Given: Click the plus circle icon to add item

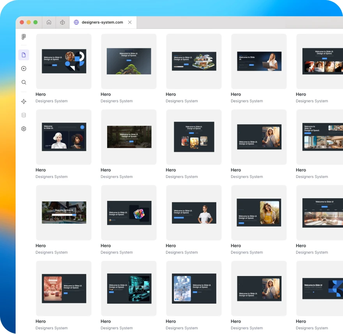Looking at the screenshot, I should tap(23, 68).
